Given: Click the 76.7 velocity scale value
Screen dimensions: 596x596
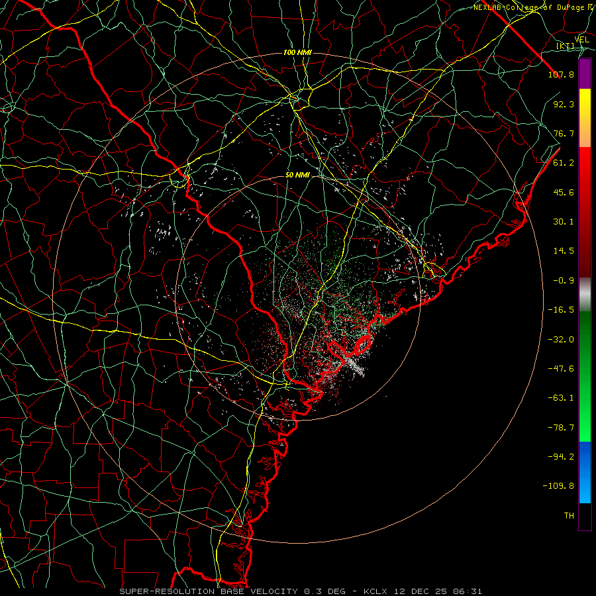Looking at the screenshot, I should 564,133.
